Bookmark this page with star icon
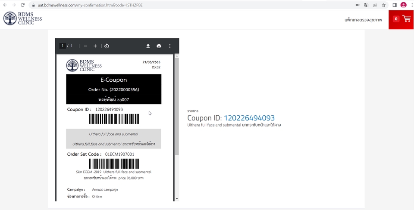414x210 pixels. (x=384, y=5)
